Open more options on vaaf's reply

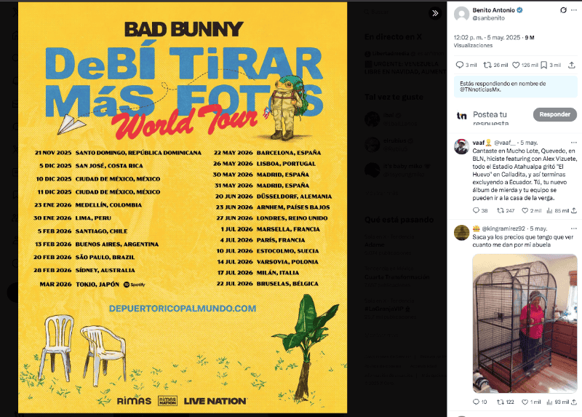pos(574,143)
